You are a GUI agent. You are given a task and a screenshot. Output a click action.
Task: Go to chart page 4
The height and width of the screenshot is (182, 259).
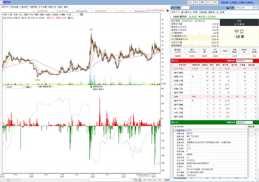[x=11, y=180]
